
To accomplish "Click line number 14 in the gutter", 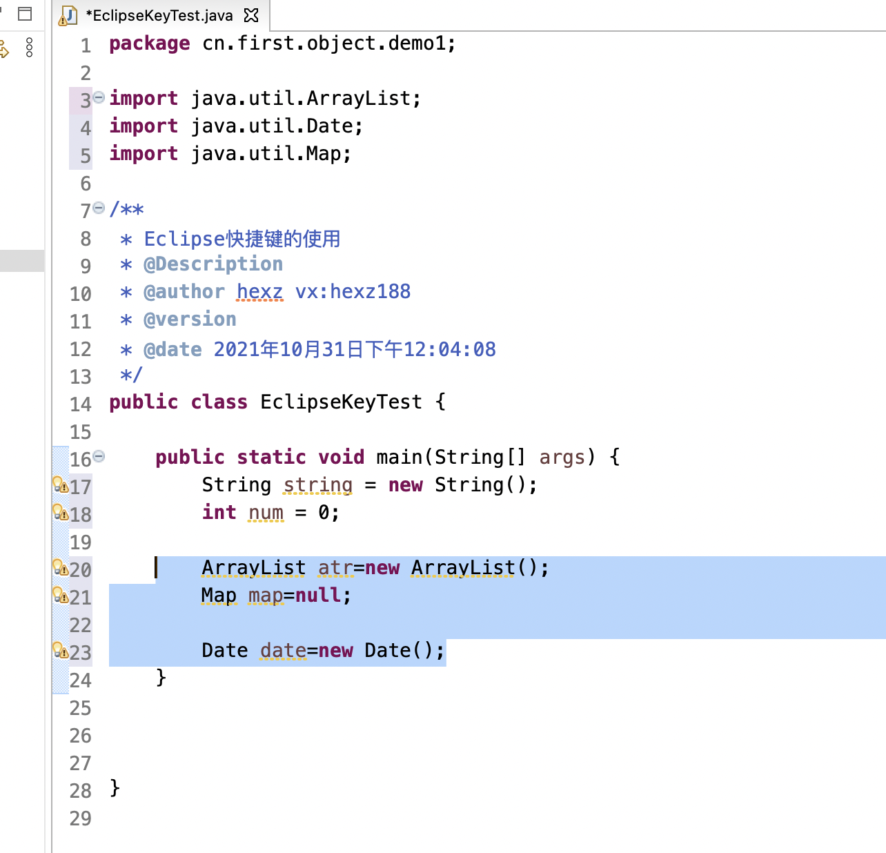I will pos(81,404).
